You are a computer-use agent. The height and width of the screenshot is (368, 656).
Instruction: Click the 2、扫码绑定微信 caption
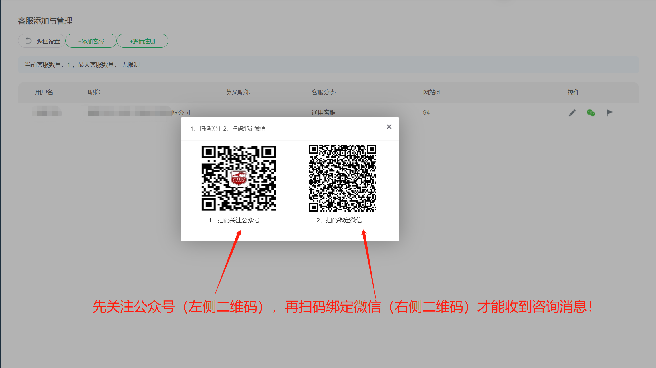coord(339,220)
